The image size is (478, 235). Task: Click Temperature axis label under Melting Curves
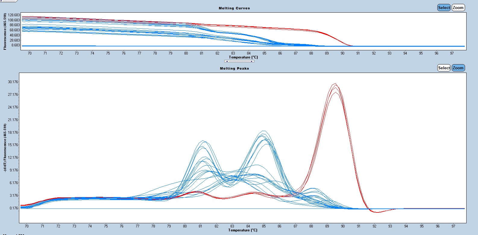tap(243, 57)
